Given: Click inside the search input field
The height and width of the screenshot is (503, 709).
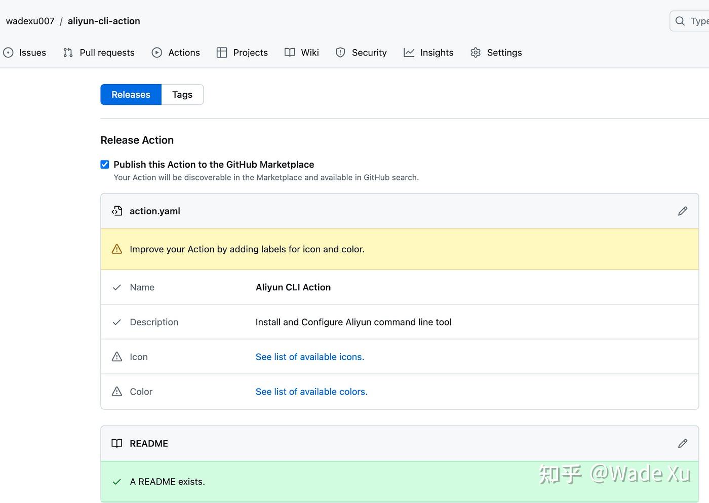Looking at the screenshot, I should tap(699, 21).
